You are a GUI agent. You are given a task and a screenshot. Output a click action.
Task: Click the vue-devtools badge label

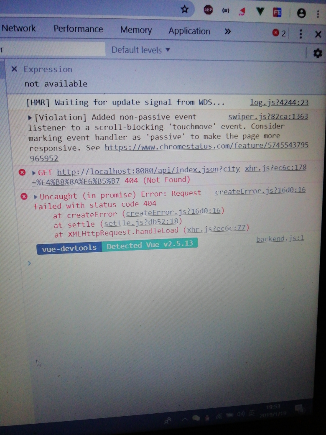(x=69, y=248)
